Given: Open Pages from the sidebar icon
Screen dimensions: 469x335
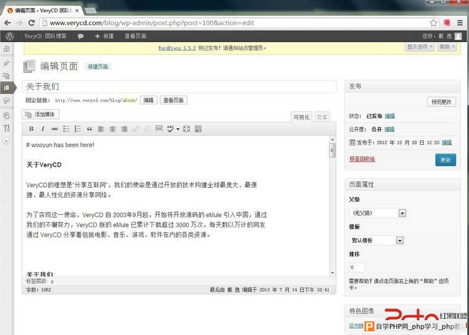Looking at the screenshot, I should coord(7,88).
